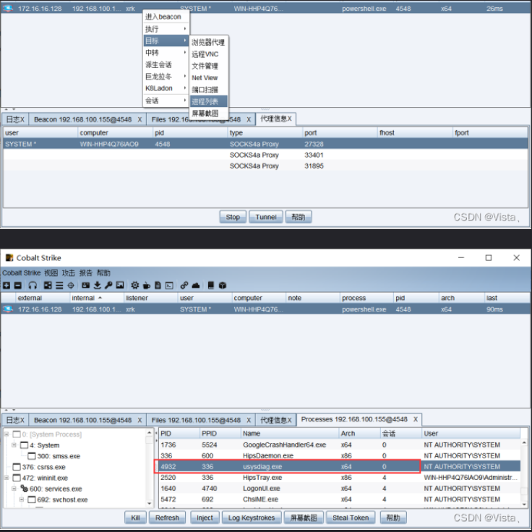The height and width of the screenshot is (532, 532).
Task: Expand the K8Ladon submenu in the context menu
Action: pyautogui.click(x=166, y=88)
